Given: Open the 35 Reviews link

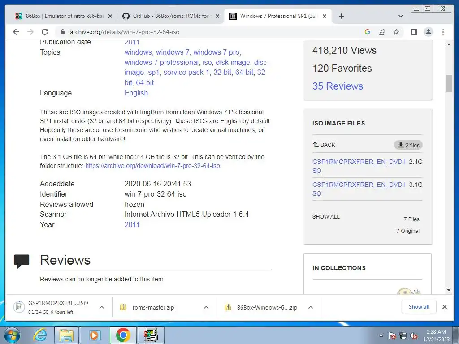Looking at the screenshot, I should [338, 86].
